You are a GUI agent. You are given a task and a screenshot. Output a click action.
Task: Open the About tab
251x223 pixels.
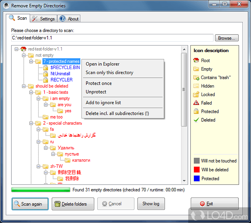coord(69,18)
